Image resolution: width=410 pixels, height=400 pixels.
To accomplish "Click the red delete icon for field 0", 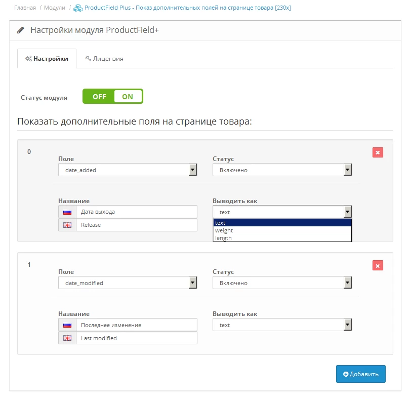I will pyautogui.click(x=378, y=152).
